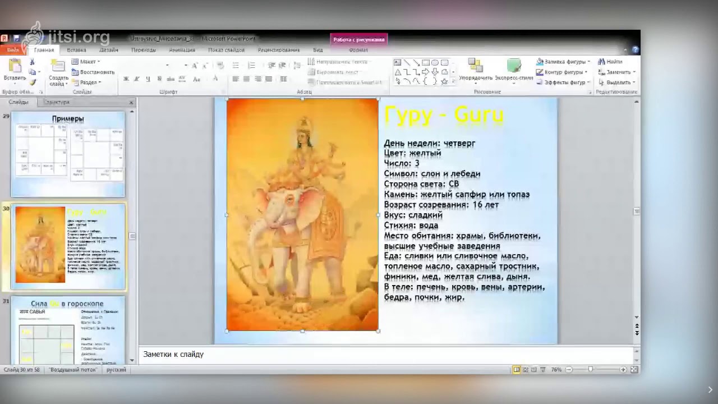Toggle underline (Ч) formatting
The image size is (718, 404).
tap(147, 79)
